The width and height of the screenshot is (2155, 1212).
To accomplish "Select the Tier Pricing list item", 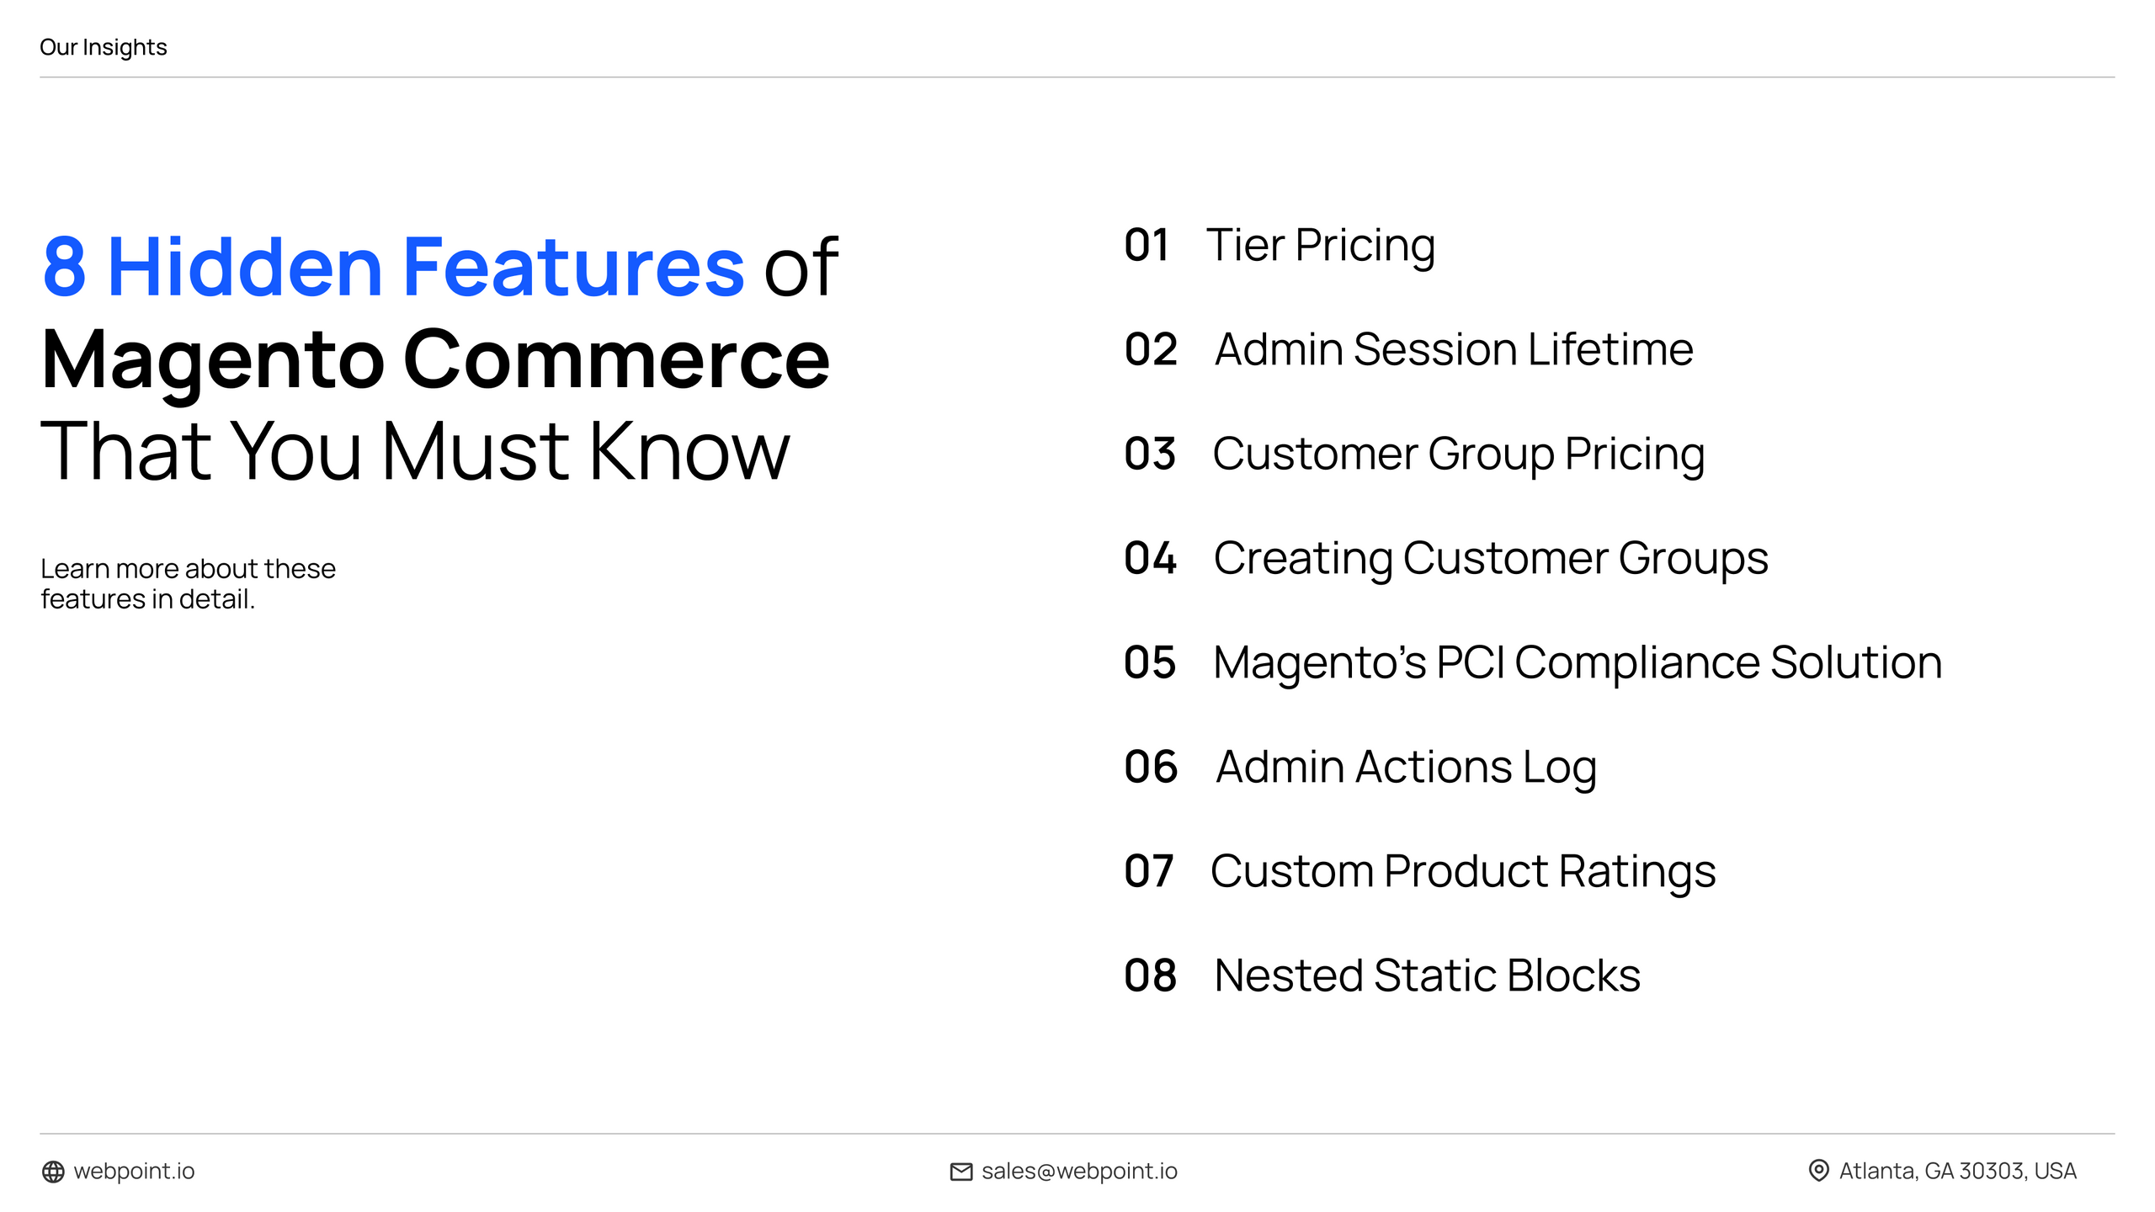I will (x=1320, y=245).
